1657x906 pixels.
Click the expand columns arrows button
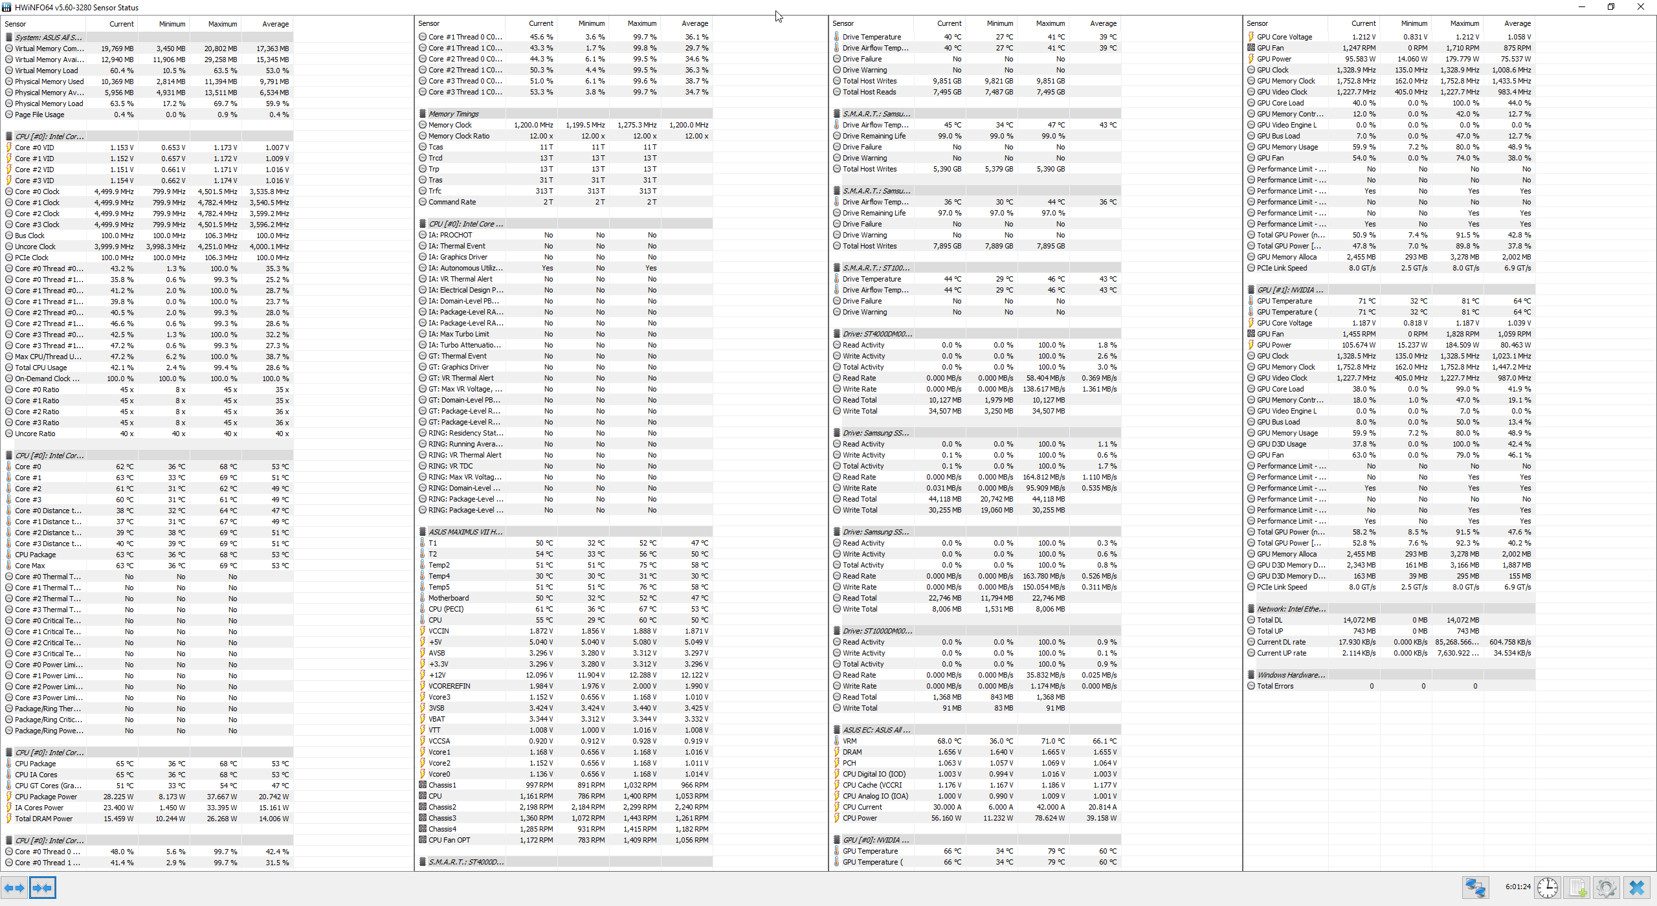[x=14, y=888]
